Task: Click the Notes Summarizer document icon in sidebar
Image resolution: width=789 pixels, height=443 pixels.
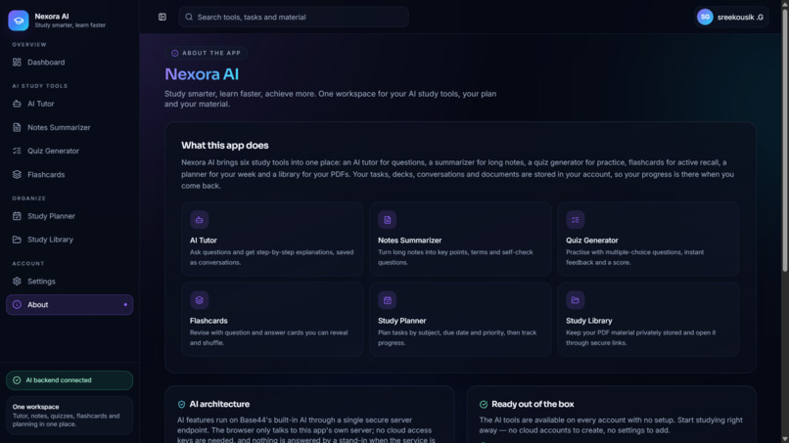Action: (17, 127)
